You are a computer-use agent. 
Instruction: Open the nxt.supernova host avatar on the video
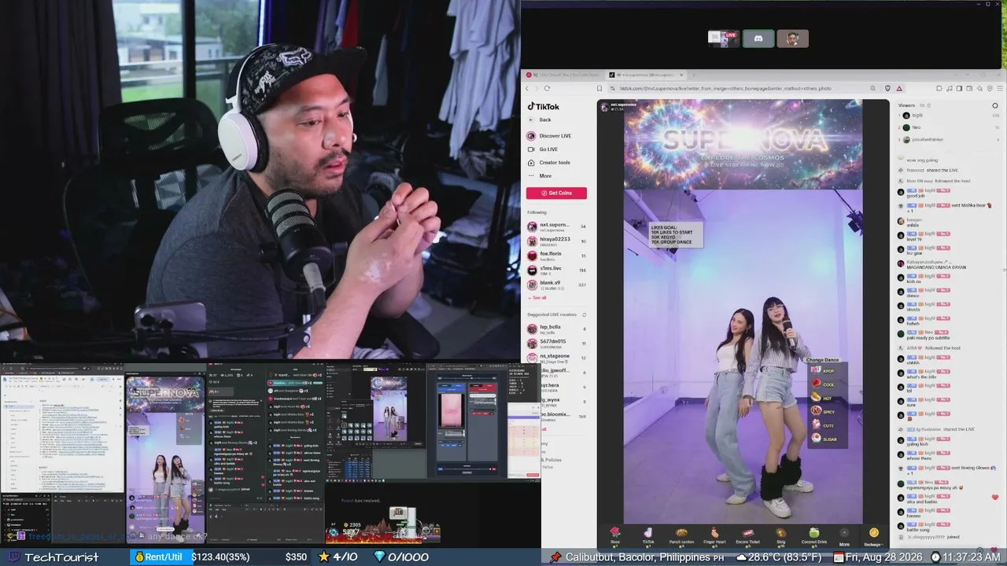pyautogui.click(x=605, y=105)
